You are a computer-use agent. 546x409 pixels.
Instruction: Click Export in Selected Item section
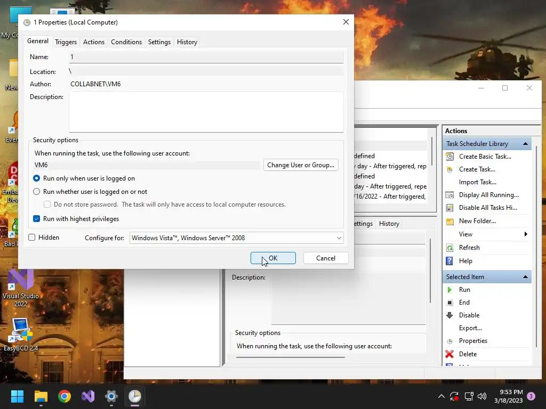click(x=470, y=328)
